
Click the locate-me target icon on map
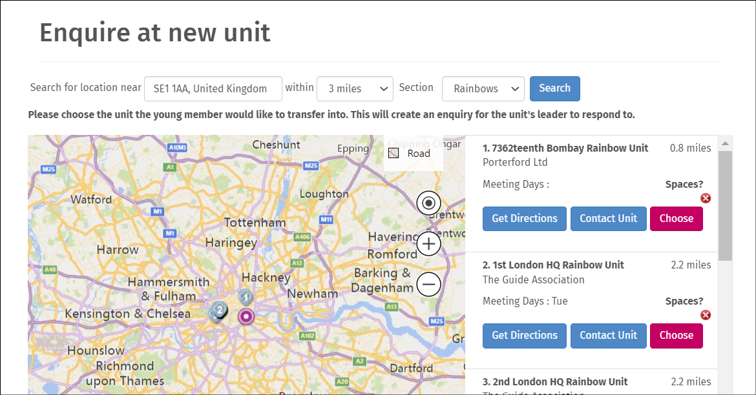click(428, 203)
